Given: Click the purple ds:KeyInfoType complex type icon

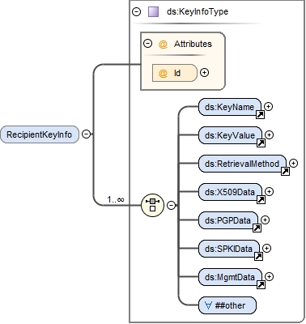Looking at the screenshot, I should (x=153, y=12).
